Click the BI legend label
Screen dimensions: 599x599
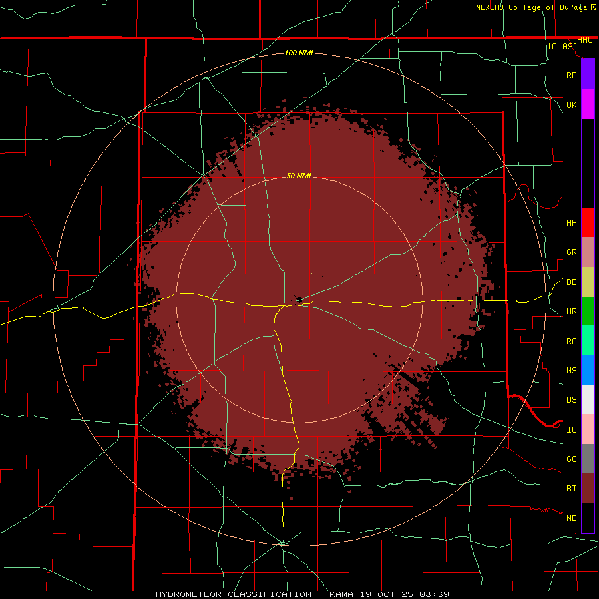click(x=571, y=489)
